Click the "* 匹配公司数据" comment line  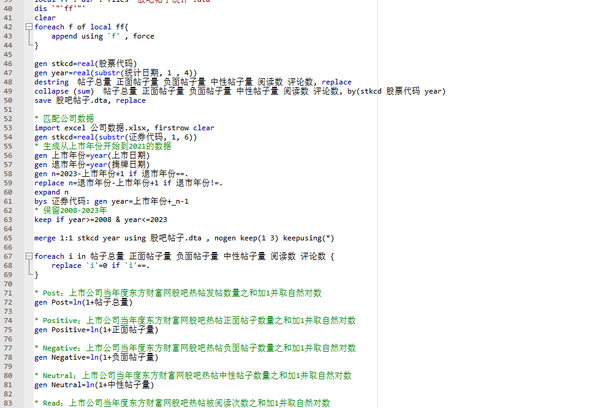[x=64, y=119]
